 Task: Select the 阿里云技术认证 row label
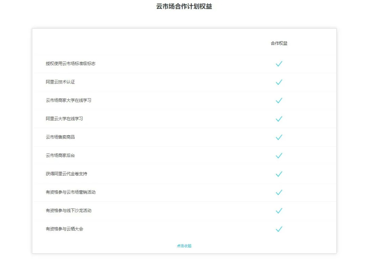60,82
